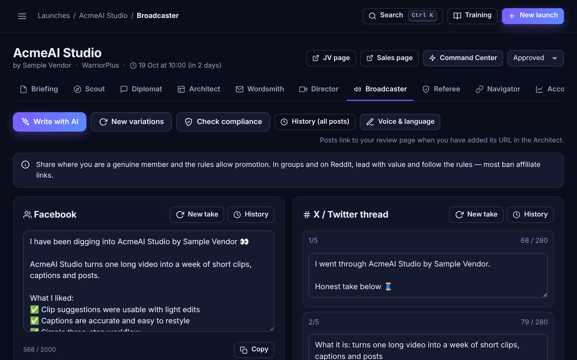The image size is (577, 360).
Task: Switch to the Briefing tab
Action: coord(39,89)
